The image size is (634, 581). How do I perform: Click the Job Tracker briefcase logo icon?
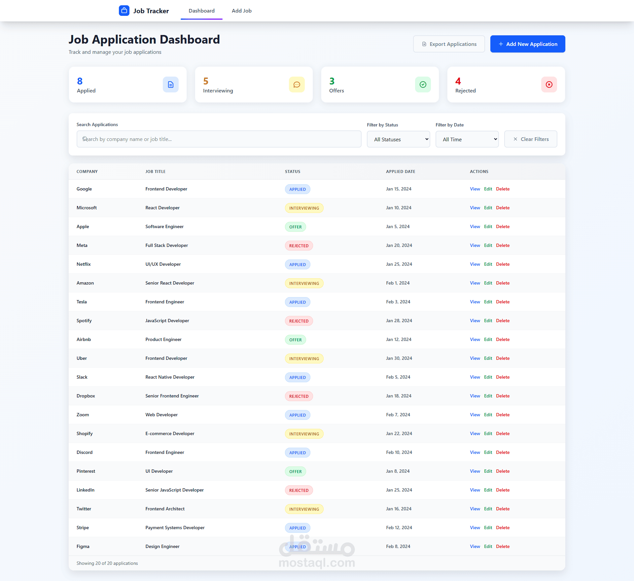click(124, 10)
